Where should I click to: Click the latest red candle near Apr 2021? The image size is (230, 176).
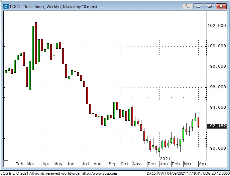[198, 122]
